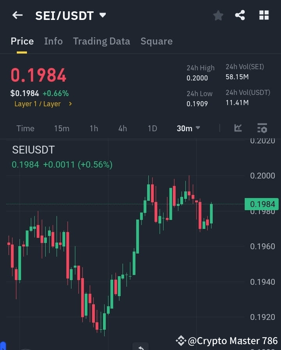This screenshot has width=281, height=350.
Task: Toggle the favorite star for SEI/USDT
Action: pos(218,15)
